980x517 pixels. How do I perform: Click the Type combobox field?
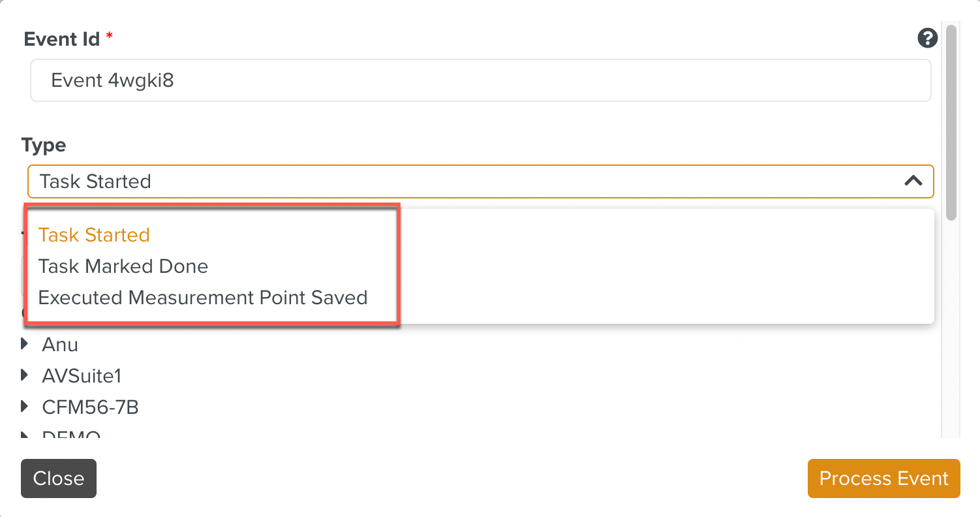coord(457,181)
